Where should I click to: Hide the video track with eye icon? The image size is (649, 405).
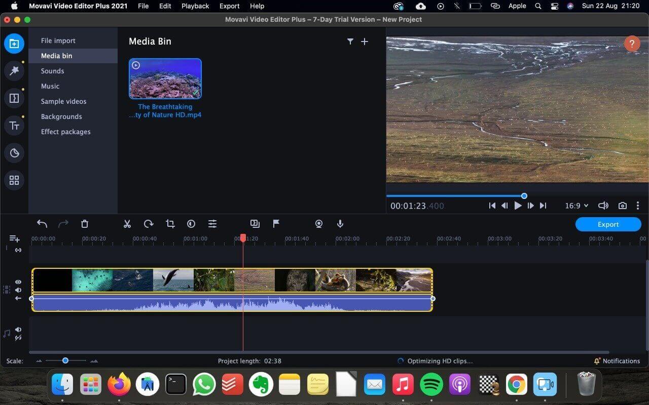pyautogui.click(x=18, y=282)
